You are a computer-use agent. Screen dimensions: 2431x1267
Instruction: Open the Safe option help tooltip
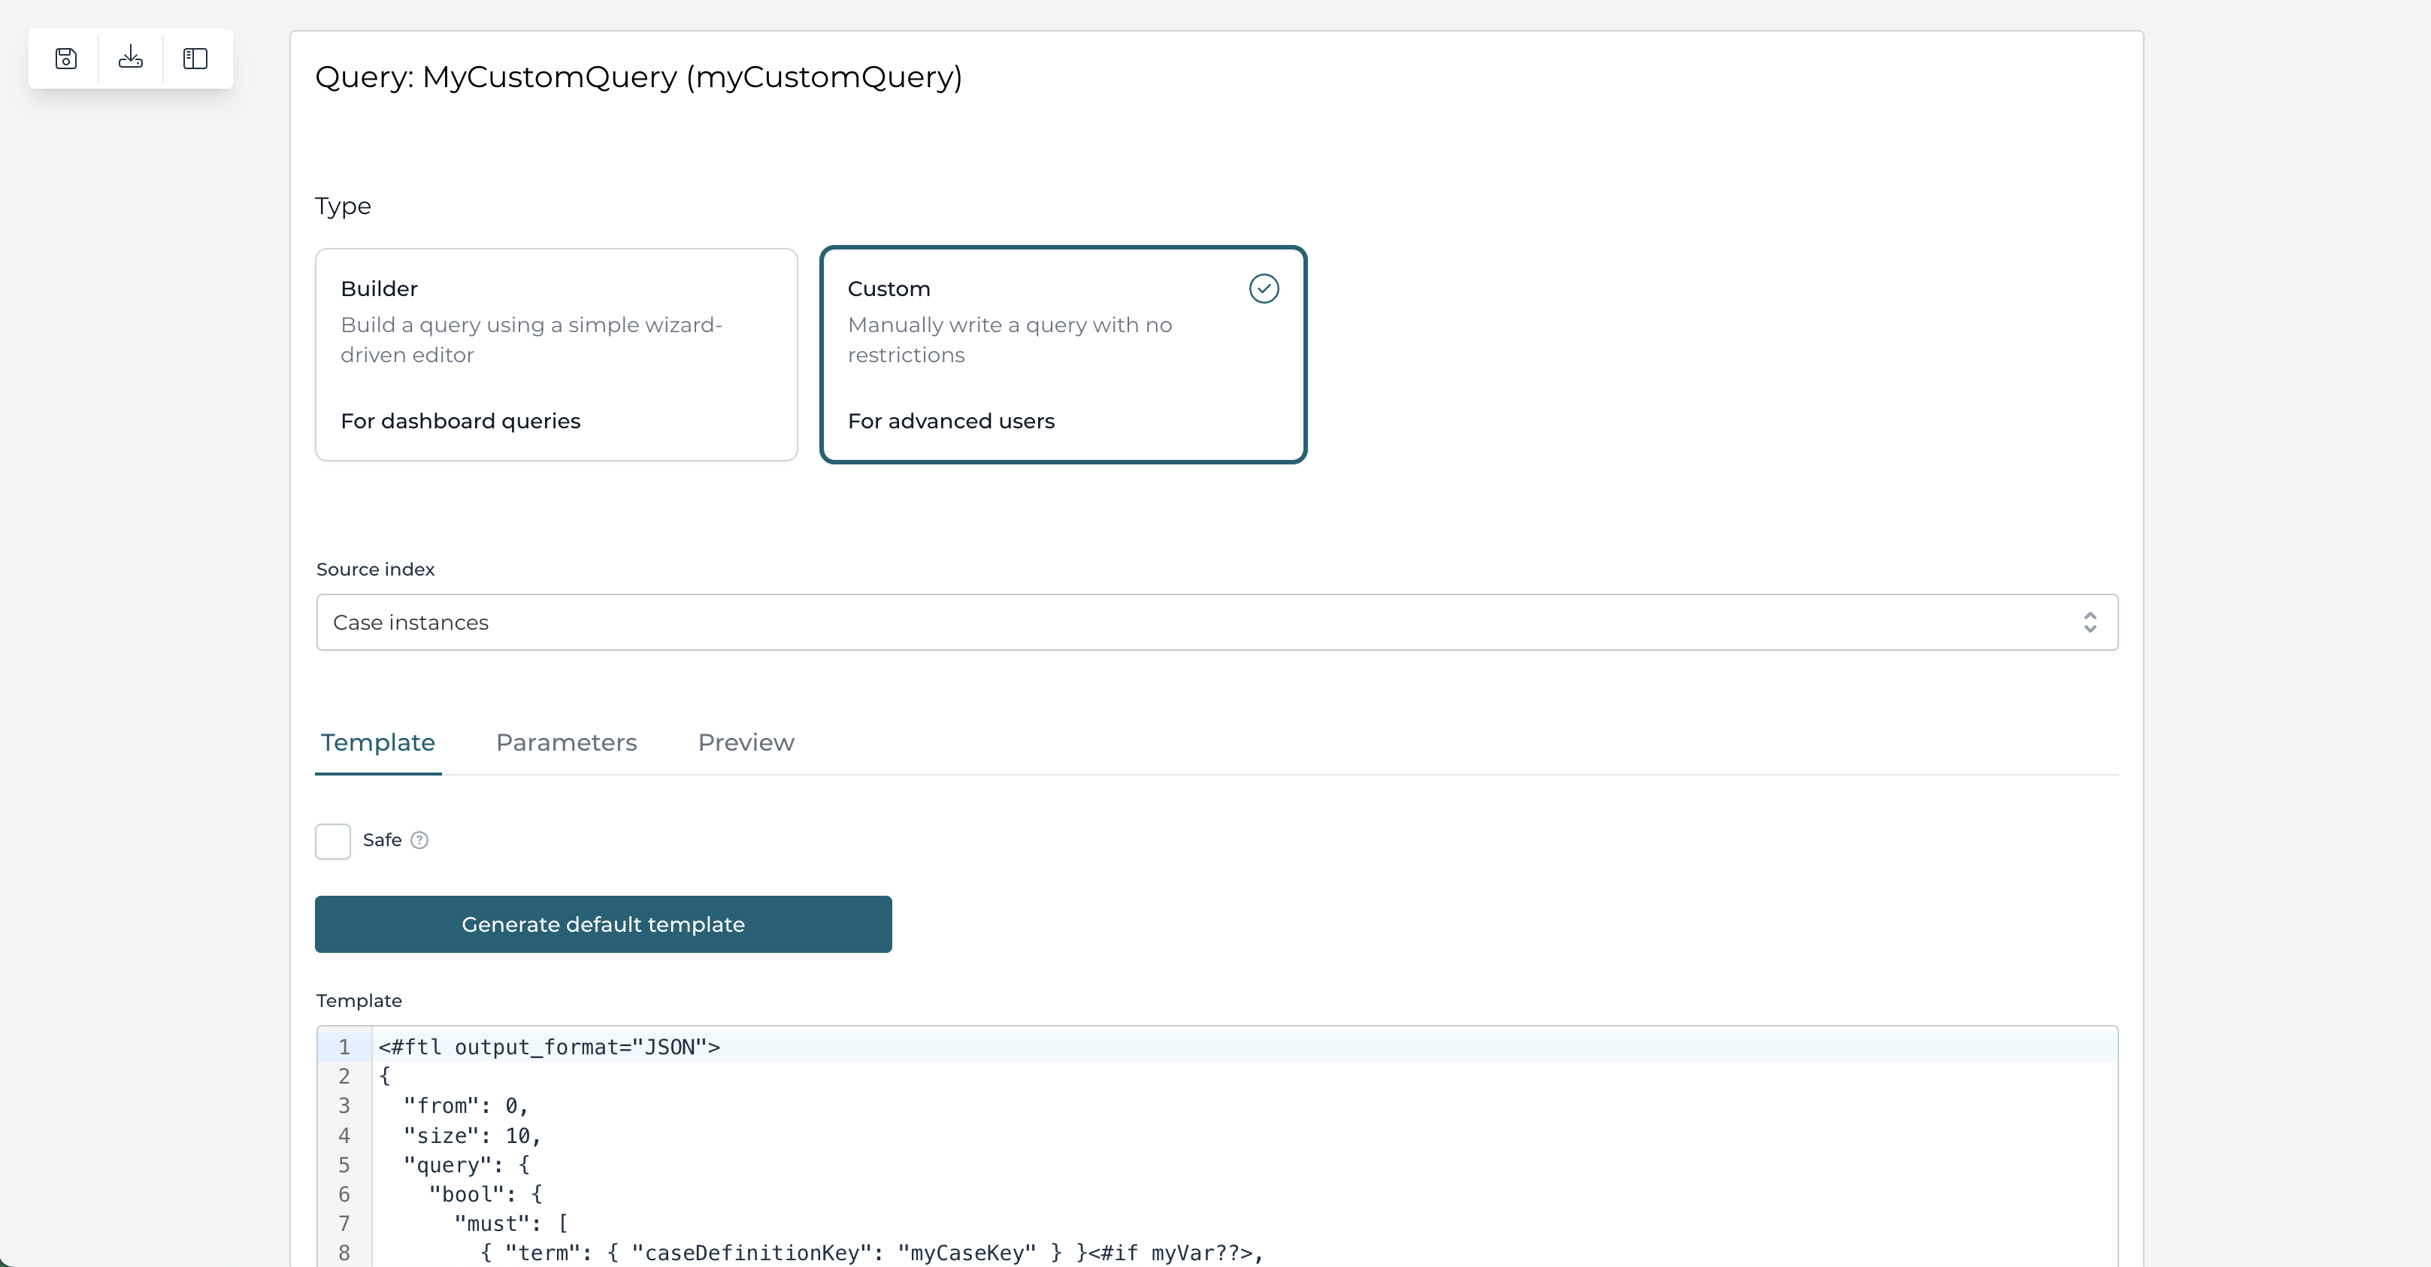tap(419, 839)
